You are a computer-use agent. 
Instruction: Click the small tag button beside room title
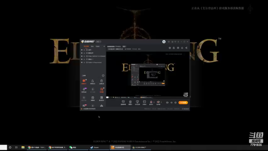coord(124,47)
